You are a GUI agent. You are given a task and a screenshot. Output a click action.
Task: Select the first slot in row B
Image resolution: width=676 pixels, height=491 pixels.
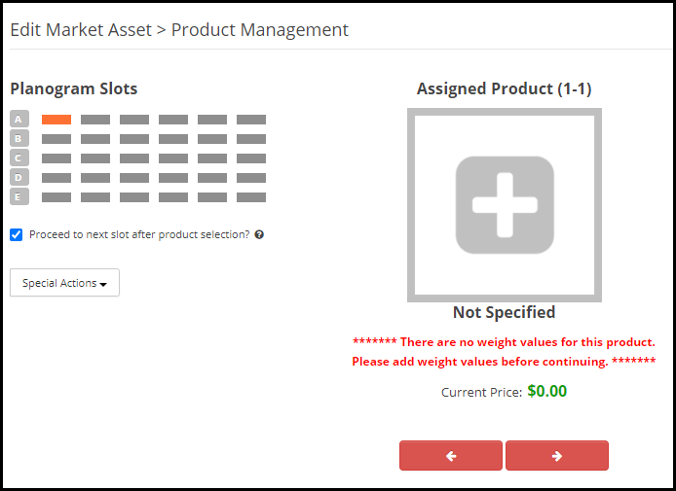point(56,139)
